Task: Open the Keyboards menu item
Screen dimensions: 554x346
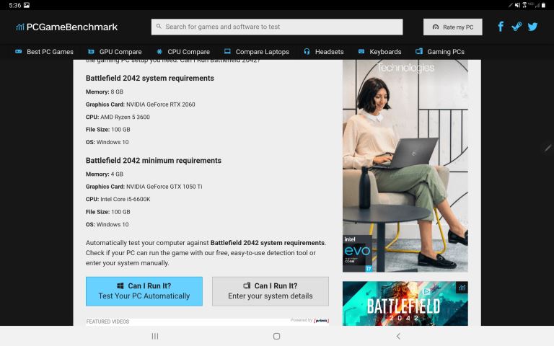Action: 385,52
